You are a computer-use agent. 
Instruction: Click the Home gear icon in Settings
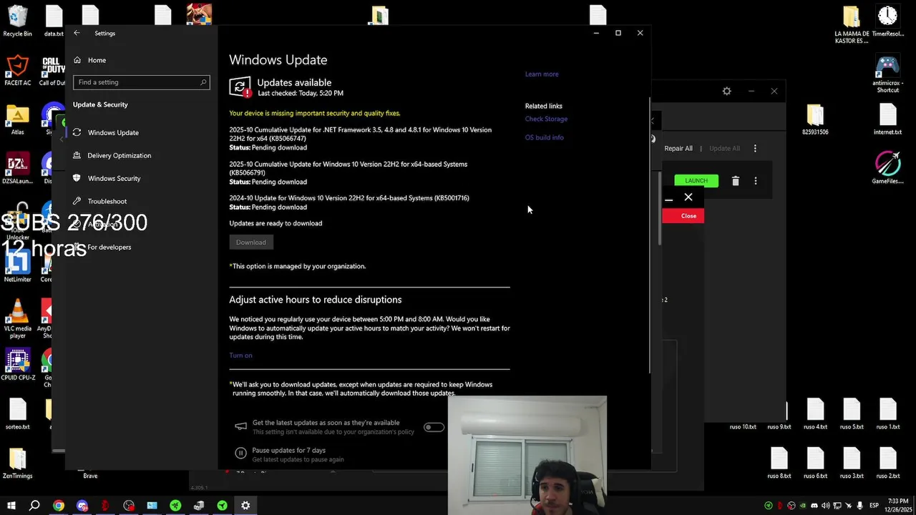click(x=77, y=60)
